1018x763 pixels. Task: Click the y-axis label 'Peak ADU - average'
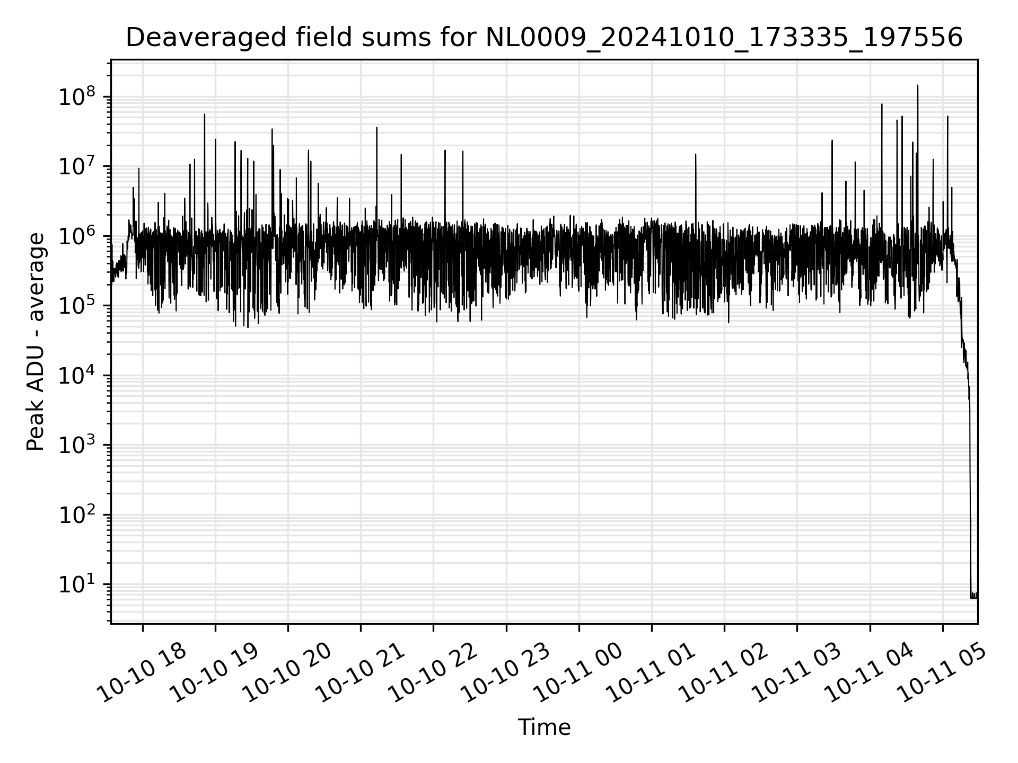36,342
